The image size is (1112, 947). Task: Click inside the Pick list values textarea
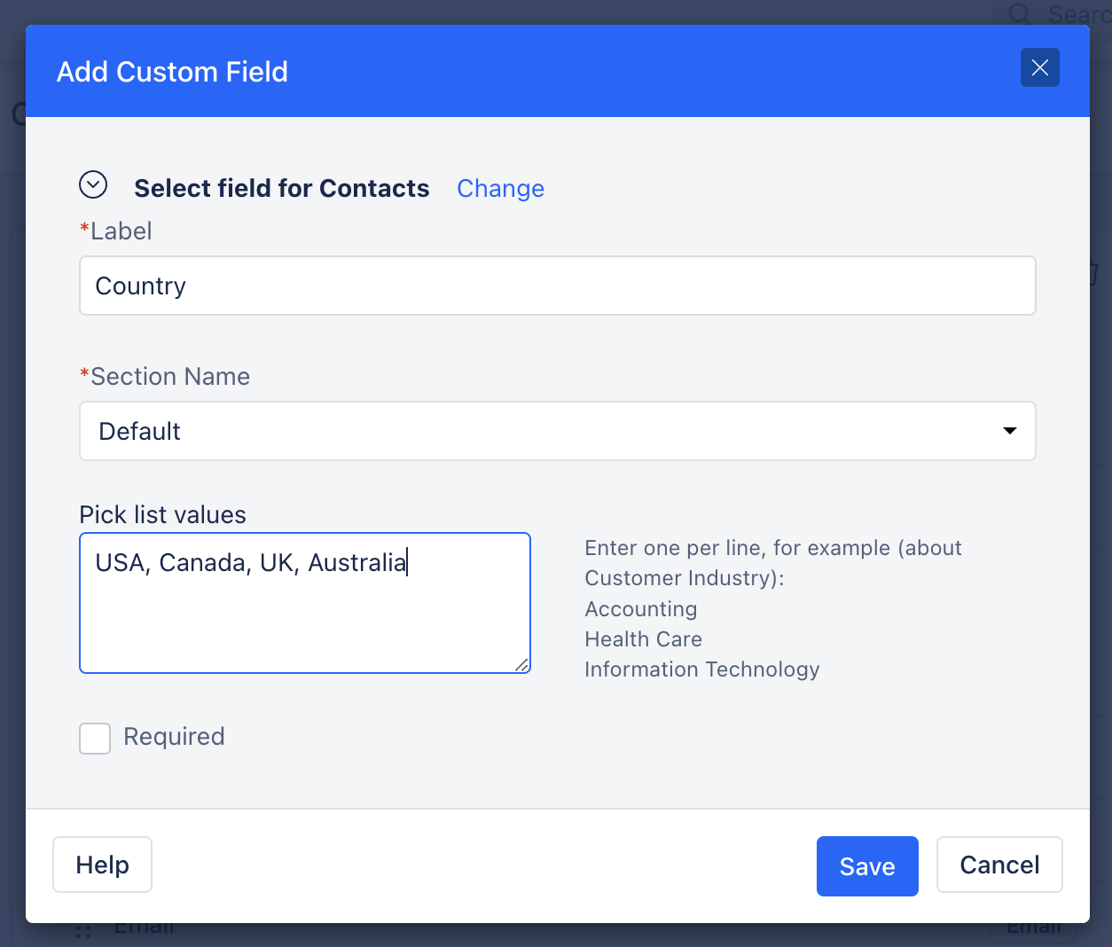(x=305, y=603)
